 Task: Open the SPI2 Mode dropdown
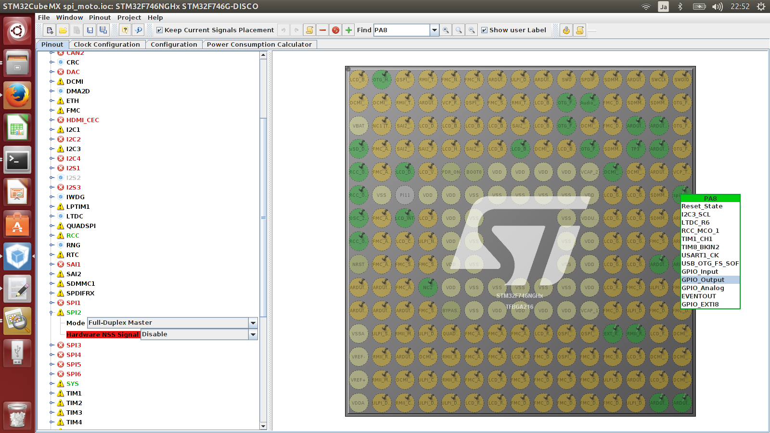253,323
